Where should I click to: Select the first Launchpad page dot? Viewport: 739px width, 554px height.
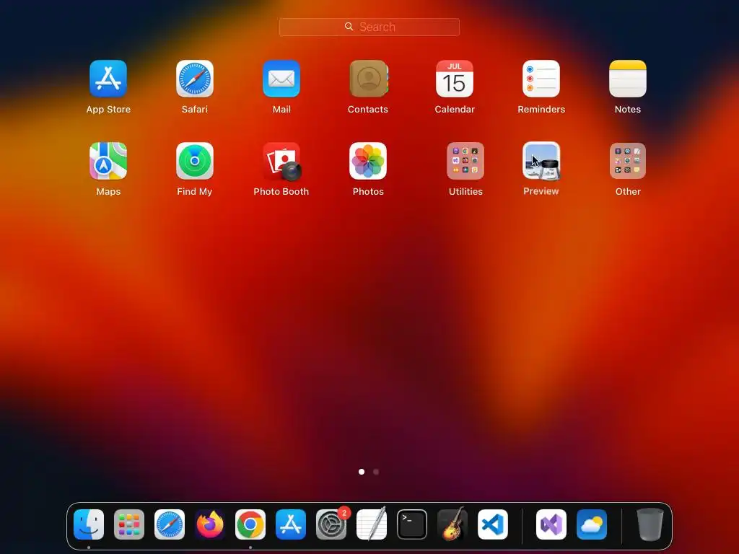click(362, 472)
